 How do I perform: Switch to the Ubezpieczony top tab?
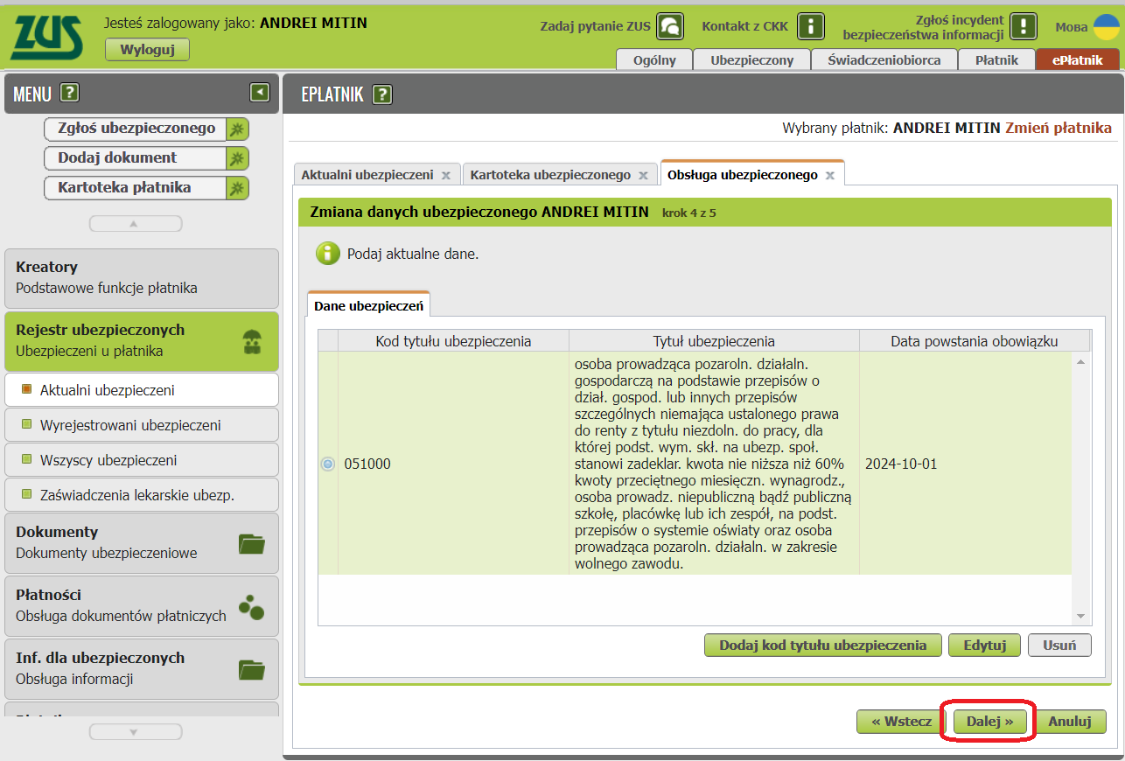pos(751,60)
